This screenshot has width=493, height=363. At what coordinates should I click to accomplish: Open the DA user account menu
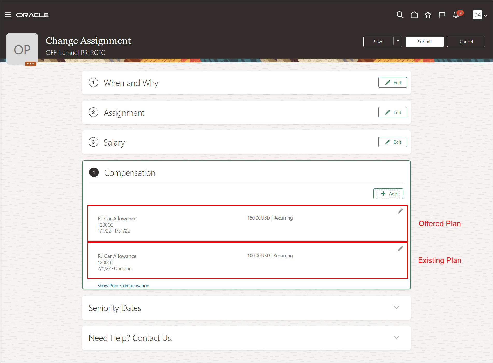pos(480,15)
